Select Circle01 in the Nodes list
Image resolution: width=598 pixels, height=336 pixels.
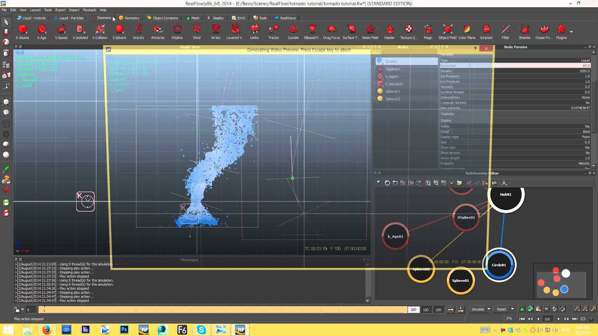click(406, 62)
